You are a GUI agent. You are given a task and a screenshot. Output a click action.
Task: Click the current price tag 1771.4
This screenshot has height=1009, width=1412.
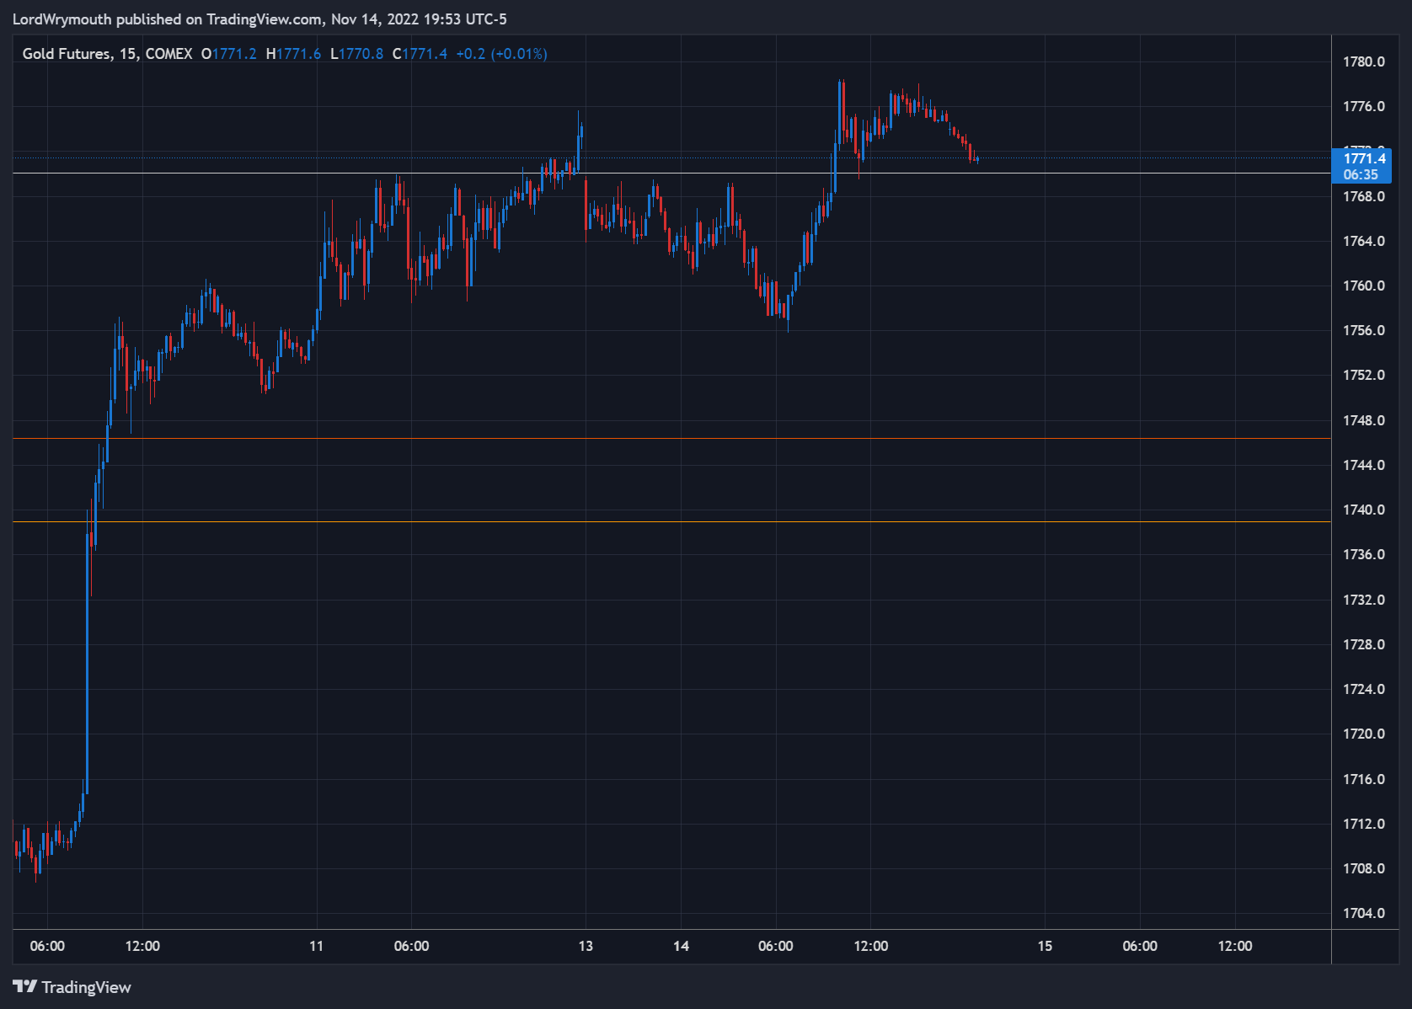(1364, 158)
